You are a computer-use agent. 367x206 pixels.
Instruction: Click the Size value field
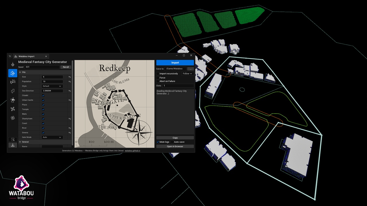[x=52, y=77]
